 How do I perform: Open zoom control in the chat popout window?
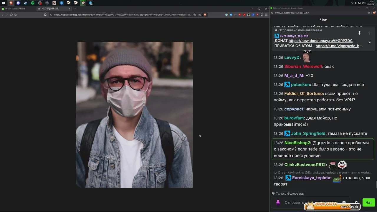(x=369, y=13)
